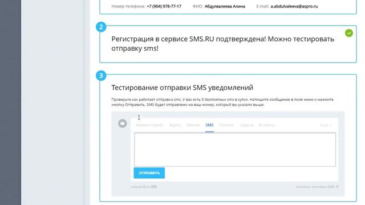Open the Звонок tab
The width and height of the screenshot is (365, 205).
[x=193, y=125]
